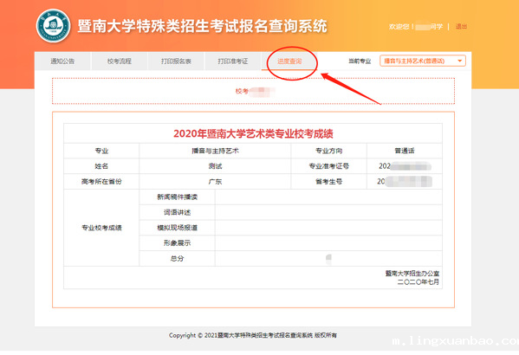The height and width of the screenshot is (355, 519).
Task: Click the 总分 row label
Action: click(x=177, y=258)
